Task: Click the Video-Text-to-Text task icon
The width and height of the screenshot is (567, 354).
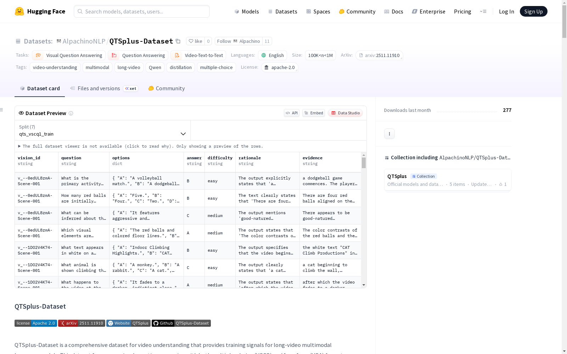Action: [177, 55]
